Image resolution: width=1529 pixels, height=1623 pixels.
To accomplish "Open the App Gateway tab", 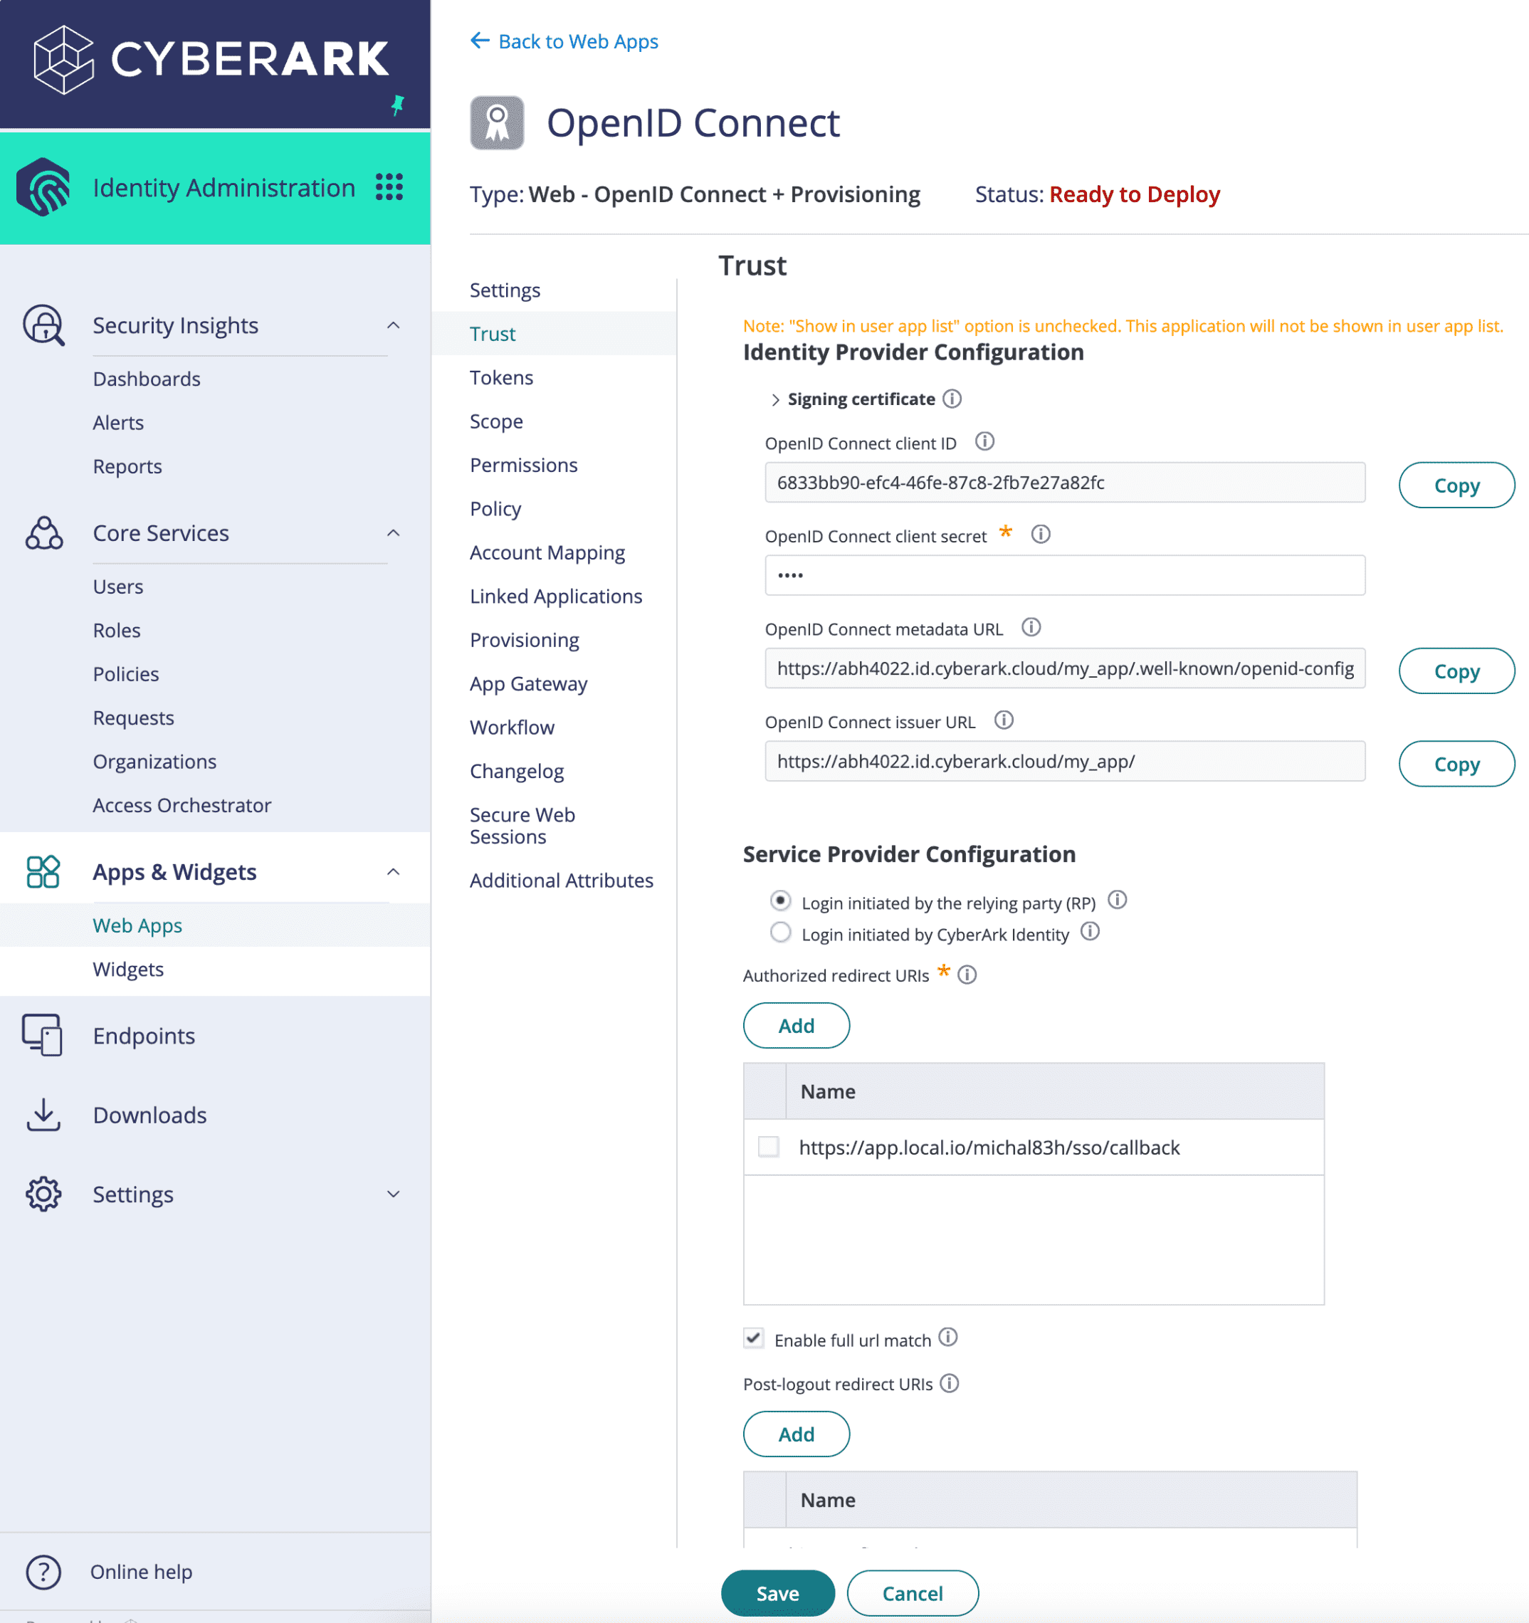I will click(x=528, y=683).
